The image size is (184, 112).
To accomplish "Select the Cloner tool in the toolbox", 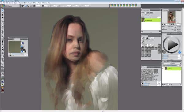I will click(x=2, y=47).
